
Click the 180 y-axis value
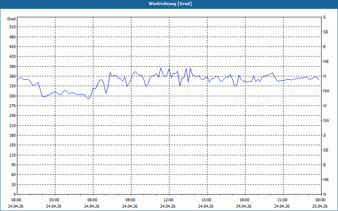click(x=13, y=135)
